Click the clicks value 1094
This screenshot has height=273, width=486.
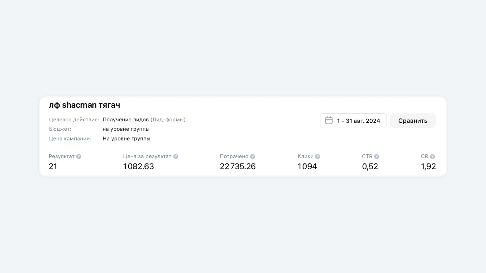307,166
